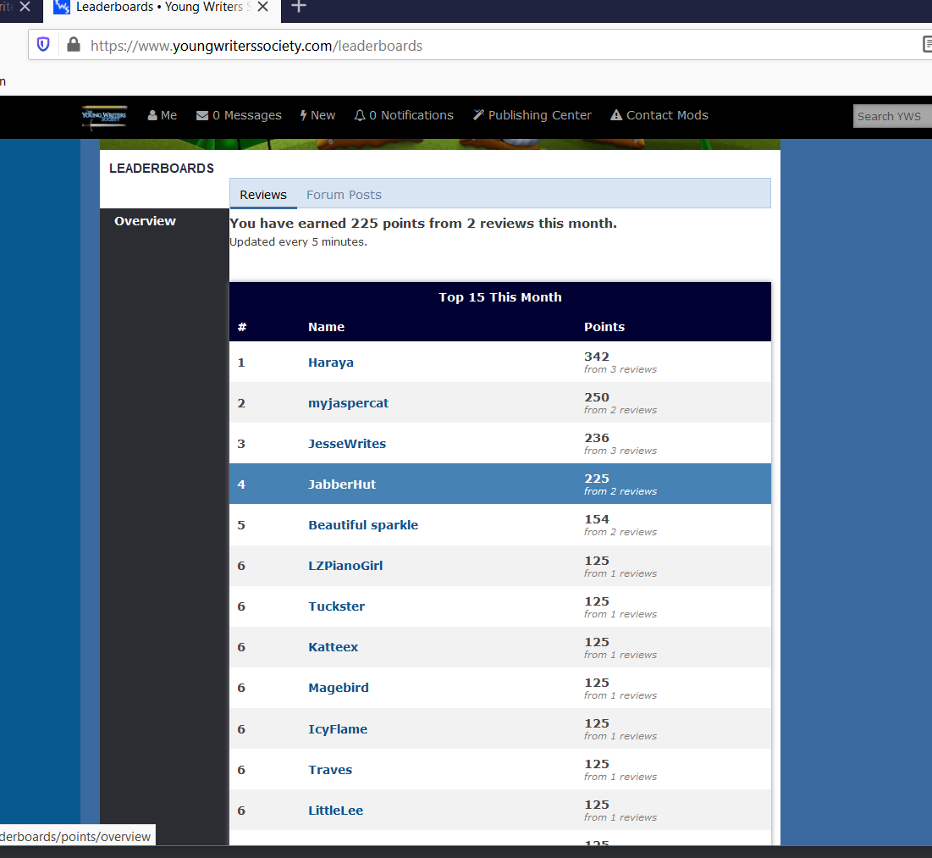Open a new browser tab
932x858 pixels.
tap(298, 7)
